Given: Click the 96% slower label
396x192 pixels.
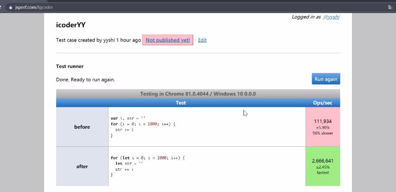Looking at the screenshot, I should 323,133.
